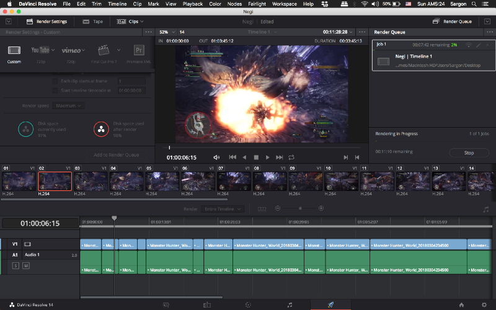Open the Color page icon
The height and width of the screenshot is (310, 496).
249,305
